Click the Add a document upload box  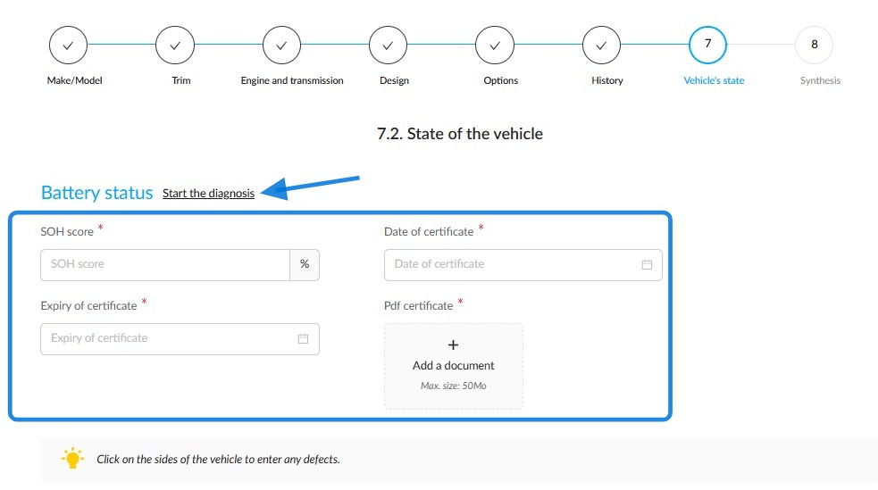coord(454,366)
